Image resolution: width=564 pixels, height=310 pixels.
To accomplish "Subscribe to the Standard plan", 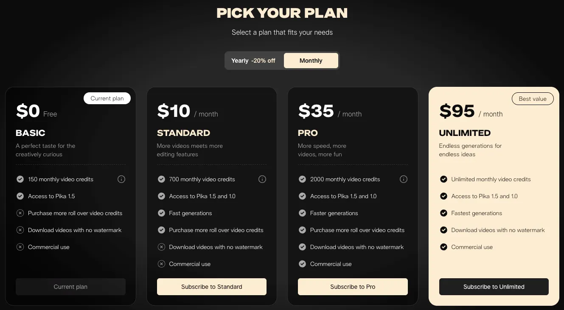I will [212, 287].
